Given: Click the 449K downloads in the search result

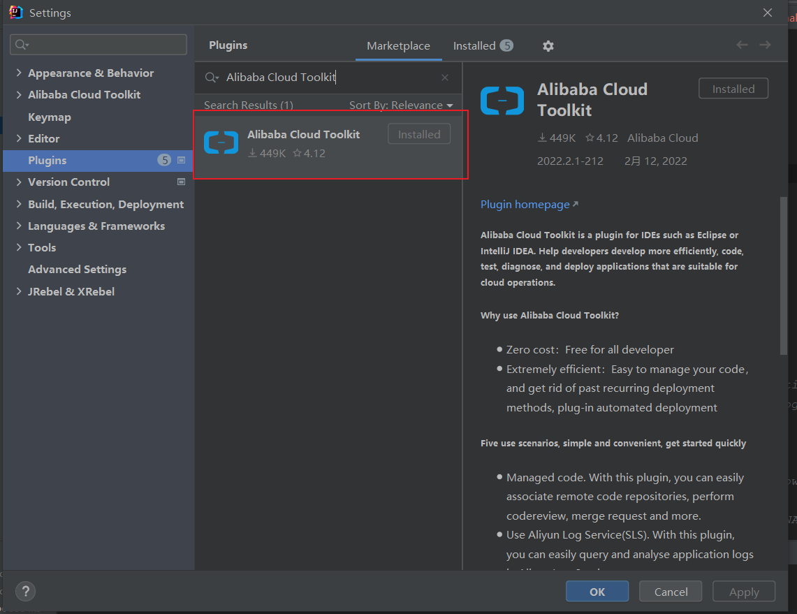Looking at the screenshot, I should (x=267, y=153).
